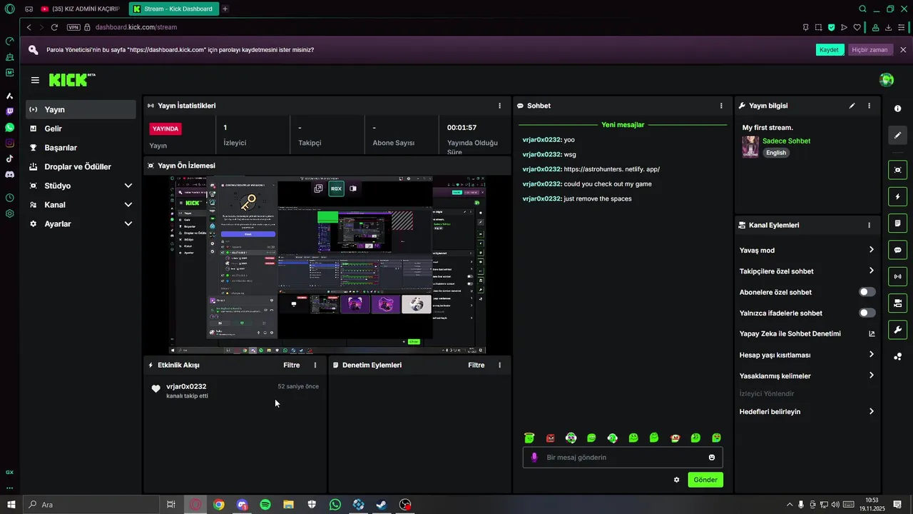This screenshot has height=514, width=913.
Task: Open Filtre in Etkinlik Akışı panel
Action: click(x=292, y=365)
